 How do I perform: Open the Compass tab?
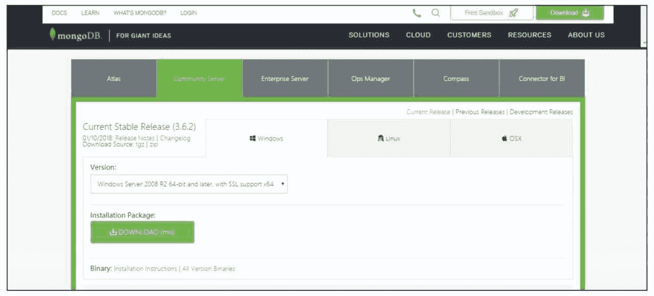456,79
